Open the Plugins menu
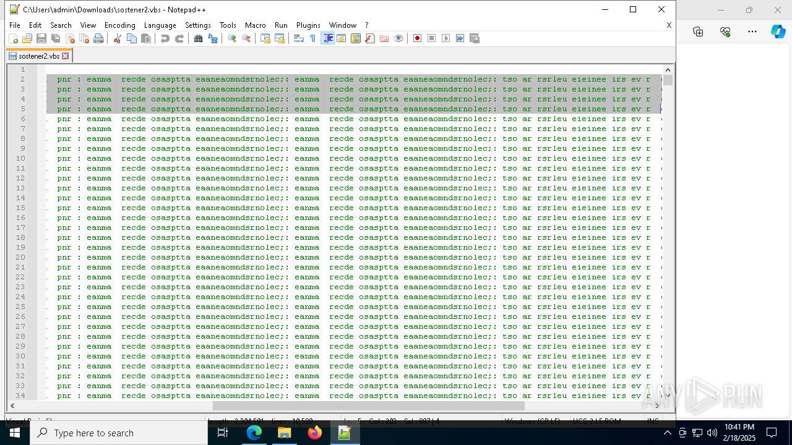 [308, 25]
